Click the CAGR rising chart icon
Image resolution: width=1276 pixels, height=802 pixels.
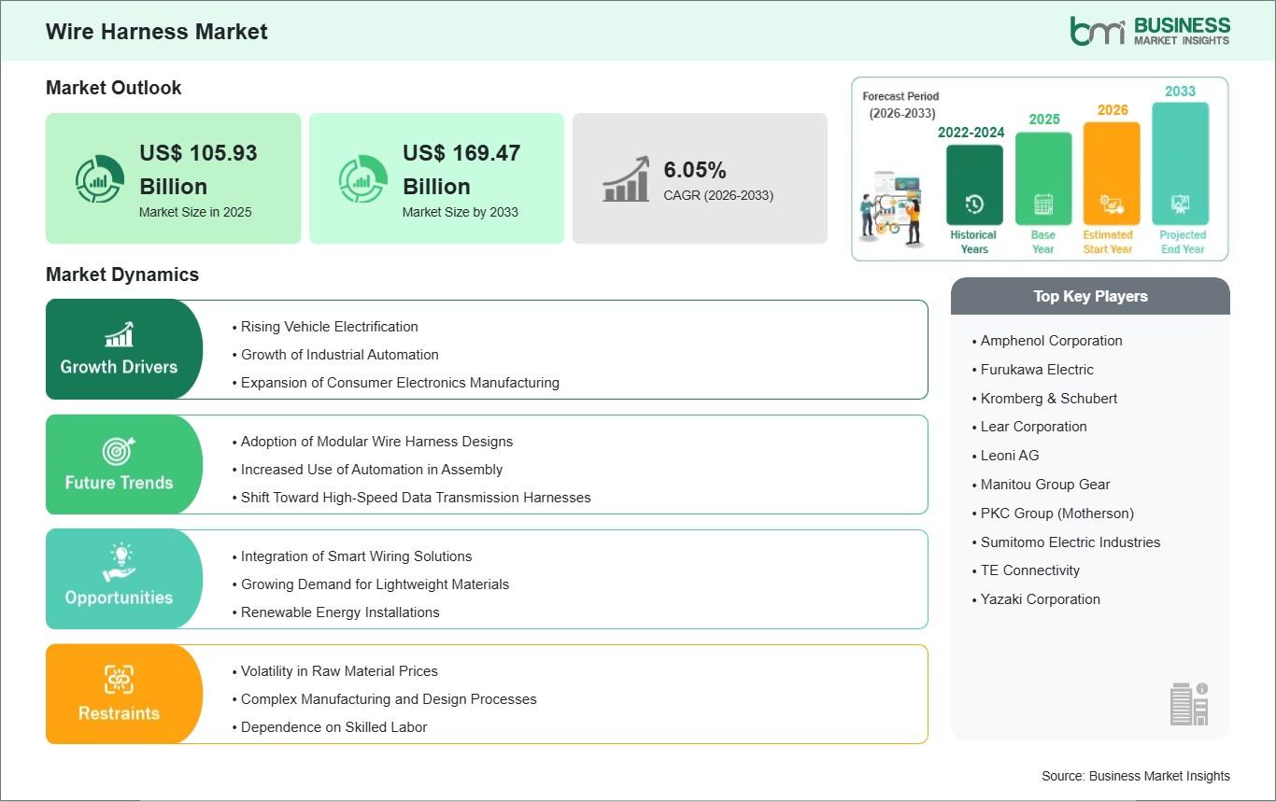click(626, 179)
